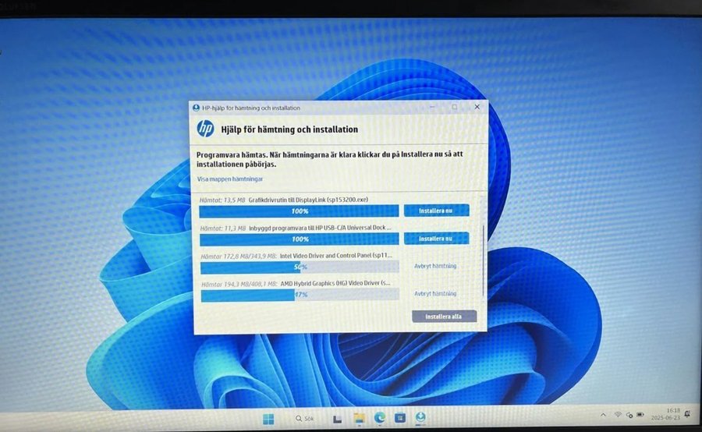Screen dimensions: 702x432
Task: Launch File Explorer from the taskbar
Action: pyautogui.click(x=359, y=419)
